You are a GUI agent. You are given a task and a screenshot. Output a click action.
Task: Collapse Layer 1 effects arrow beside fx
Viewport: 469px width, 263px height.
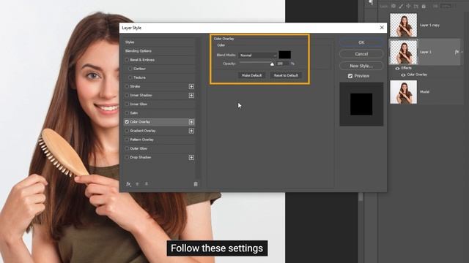point(462,52)
